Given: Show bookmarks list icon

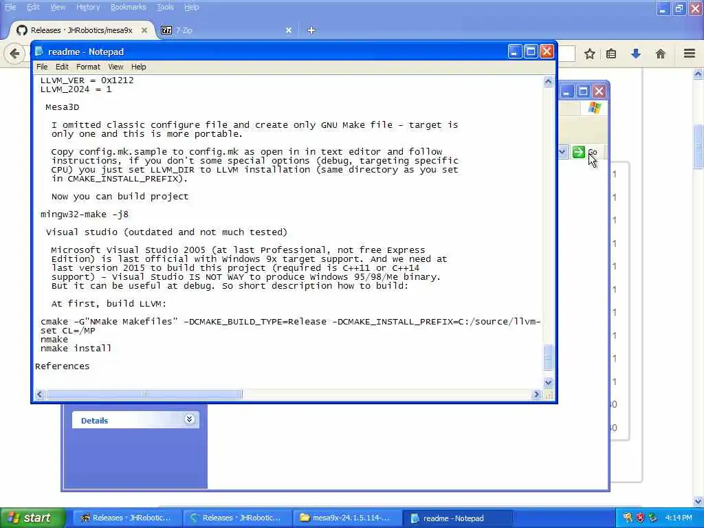Looking at the screenshot, I should 611,54.
